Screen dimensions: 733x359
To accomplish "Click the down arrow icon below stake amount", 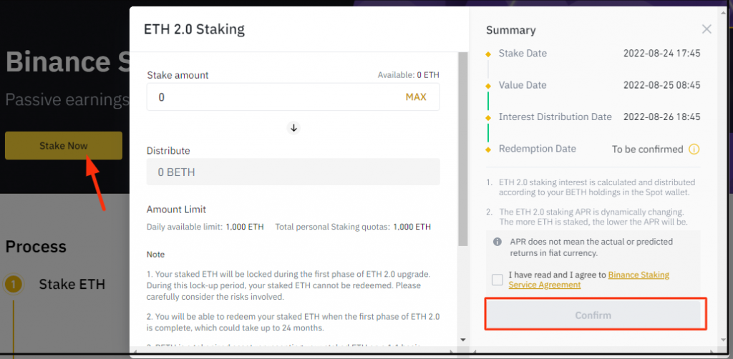I will pyautogui.click(x=293, y=128).
